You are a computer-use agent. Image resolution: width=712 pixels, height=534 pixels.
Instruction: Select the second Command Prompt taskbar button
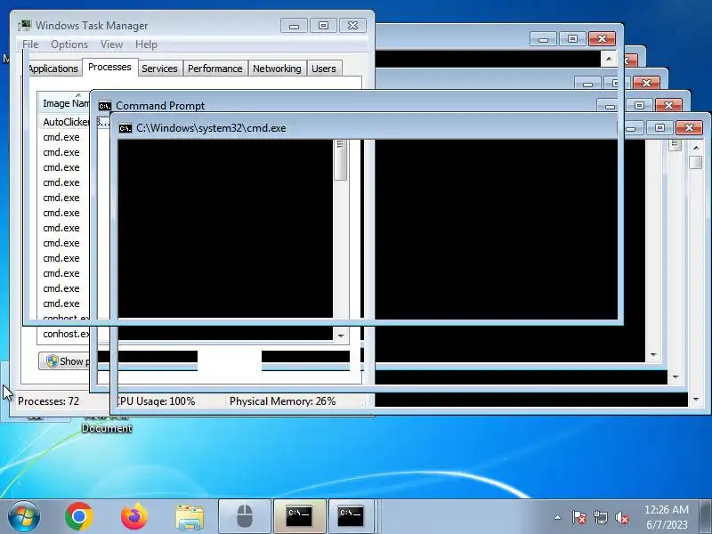(x=351, y=516)
